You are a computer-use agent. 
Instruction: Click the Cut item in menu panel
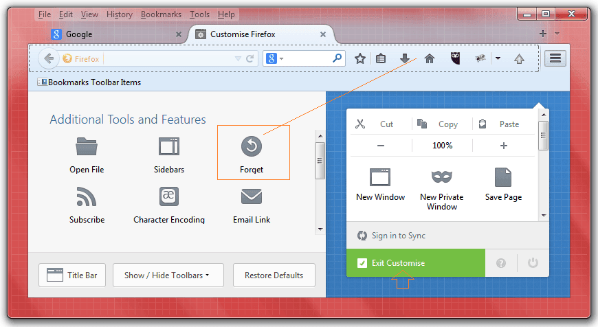[381, 124]
